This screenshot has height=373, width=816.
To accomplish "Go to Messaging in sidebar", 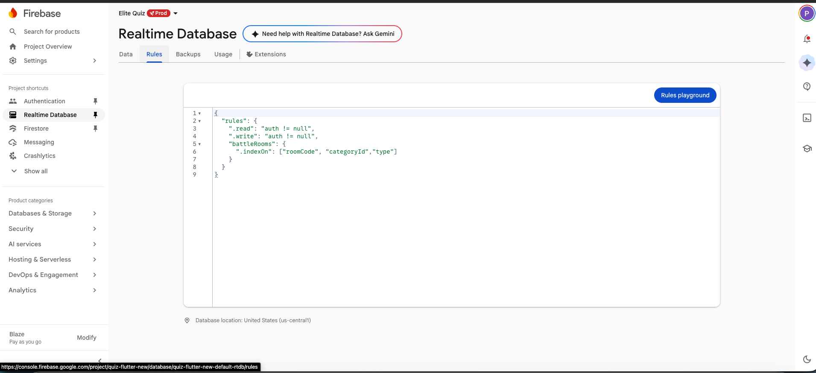I will pos(39,142).
